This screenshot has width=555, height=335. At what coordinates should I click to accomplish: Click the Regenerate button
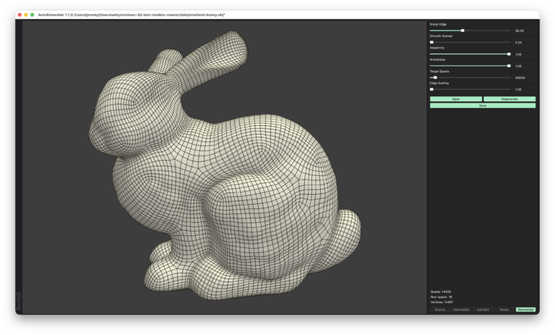(509, 99)
